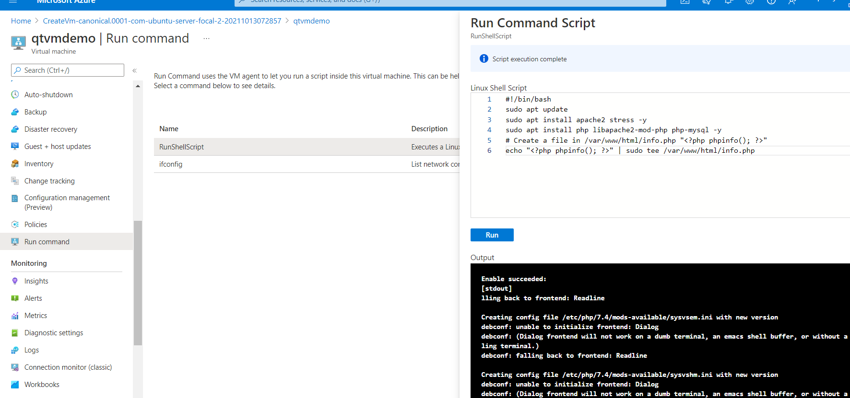Click the Guest + host updates icon
Image resolution: width=850 pixels, height=398 pixels.
tap(15, 146)
